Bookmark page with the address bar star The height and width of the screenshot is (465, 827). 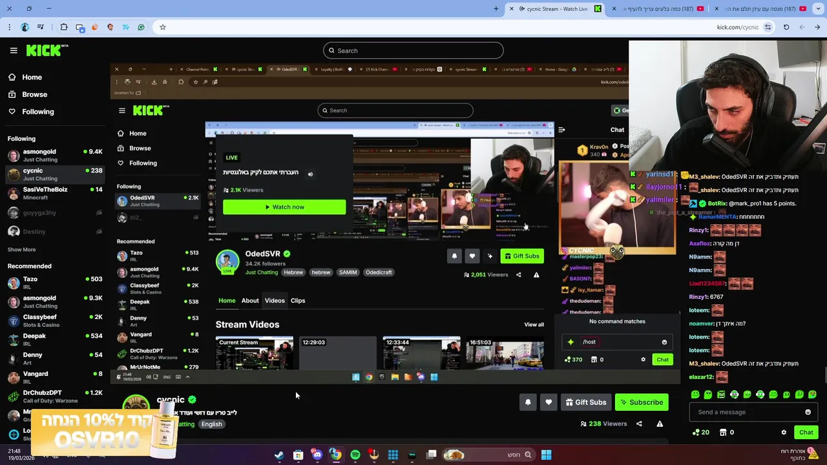coord(163,27)
